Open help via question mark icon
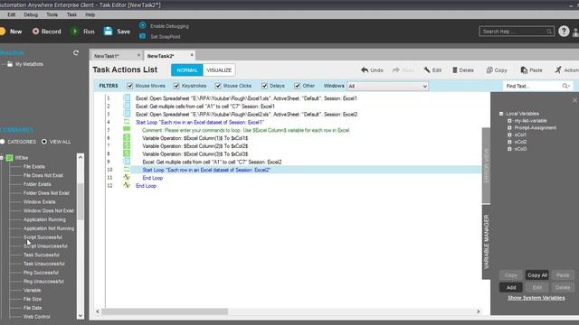This screenshot has width=579, height=325. pyautogui.click(x=564, y=32)
